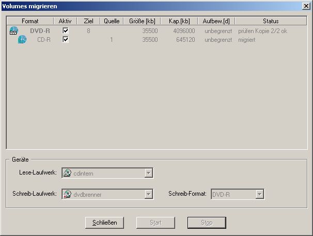Screen dimensions: 313x236
Task: Click the Start button
Action: coord(155,223)
